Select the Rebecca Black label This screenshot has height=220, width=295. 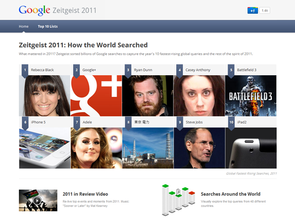click(42, 70)
